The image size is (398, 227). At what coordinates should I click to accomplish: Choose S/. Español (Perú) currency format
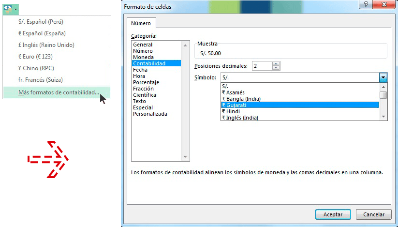coord(57,22)
